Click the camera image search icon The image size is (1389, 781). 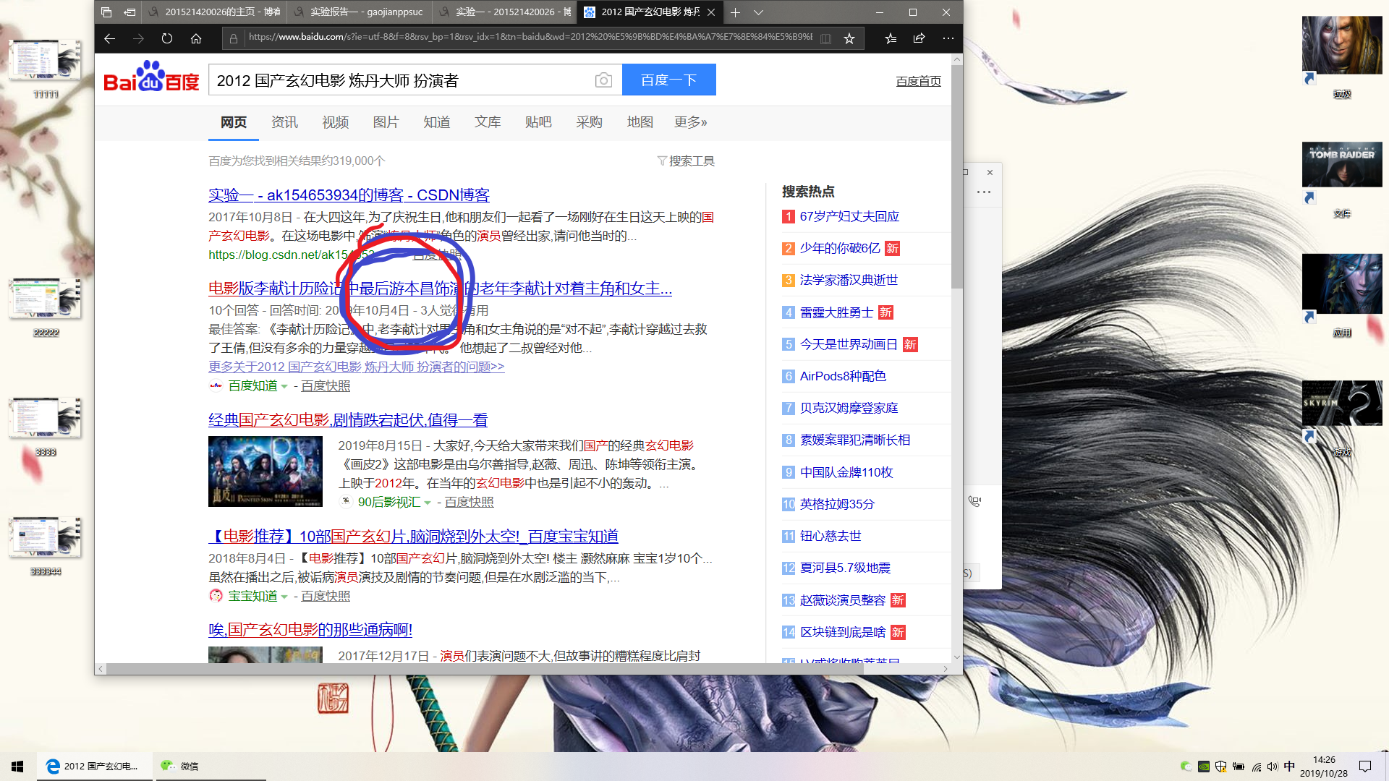pyautogui.click(x=603, y=80)
